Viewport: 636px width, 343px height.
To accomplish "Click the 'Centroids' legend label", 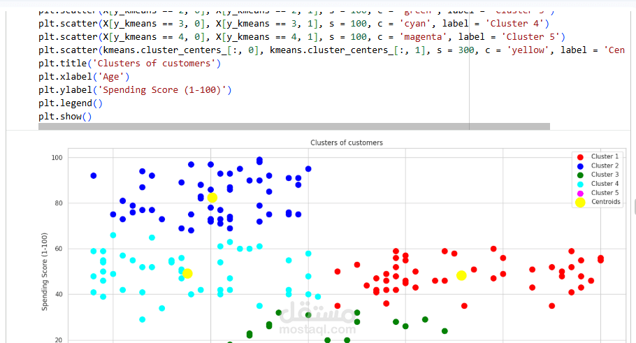I will pos(605,202).
